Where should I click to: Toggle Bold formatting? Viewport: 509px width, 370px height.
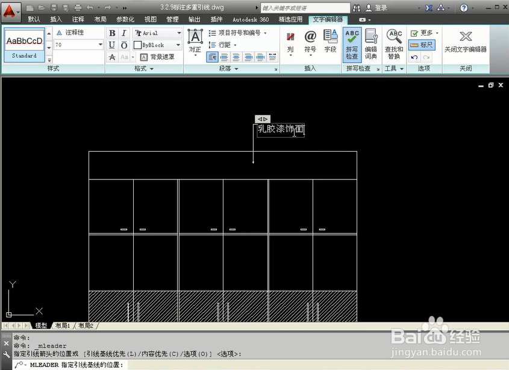tap(112, 33)
